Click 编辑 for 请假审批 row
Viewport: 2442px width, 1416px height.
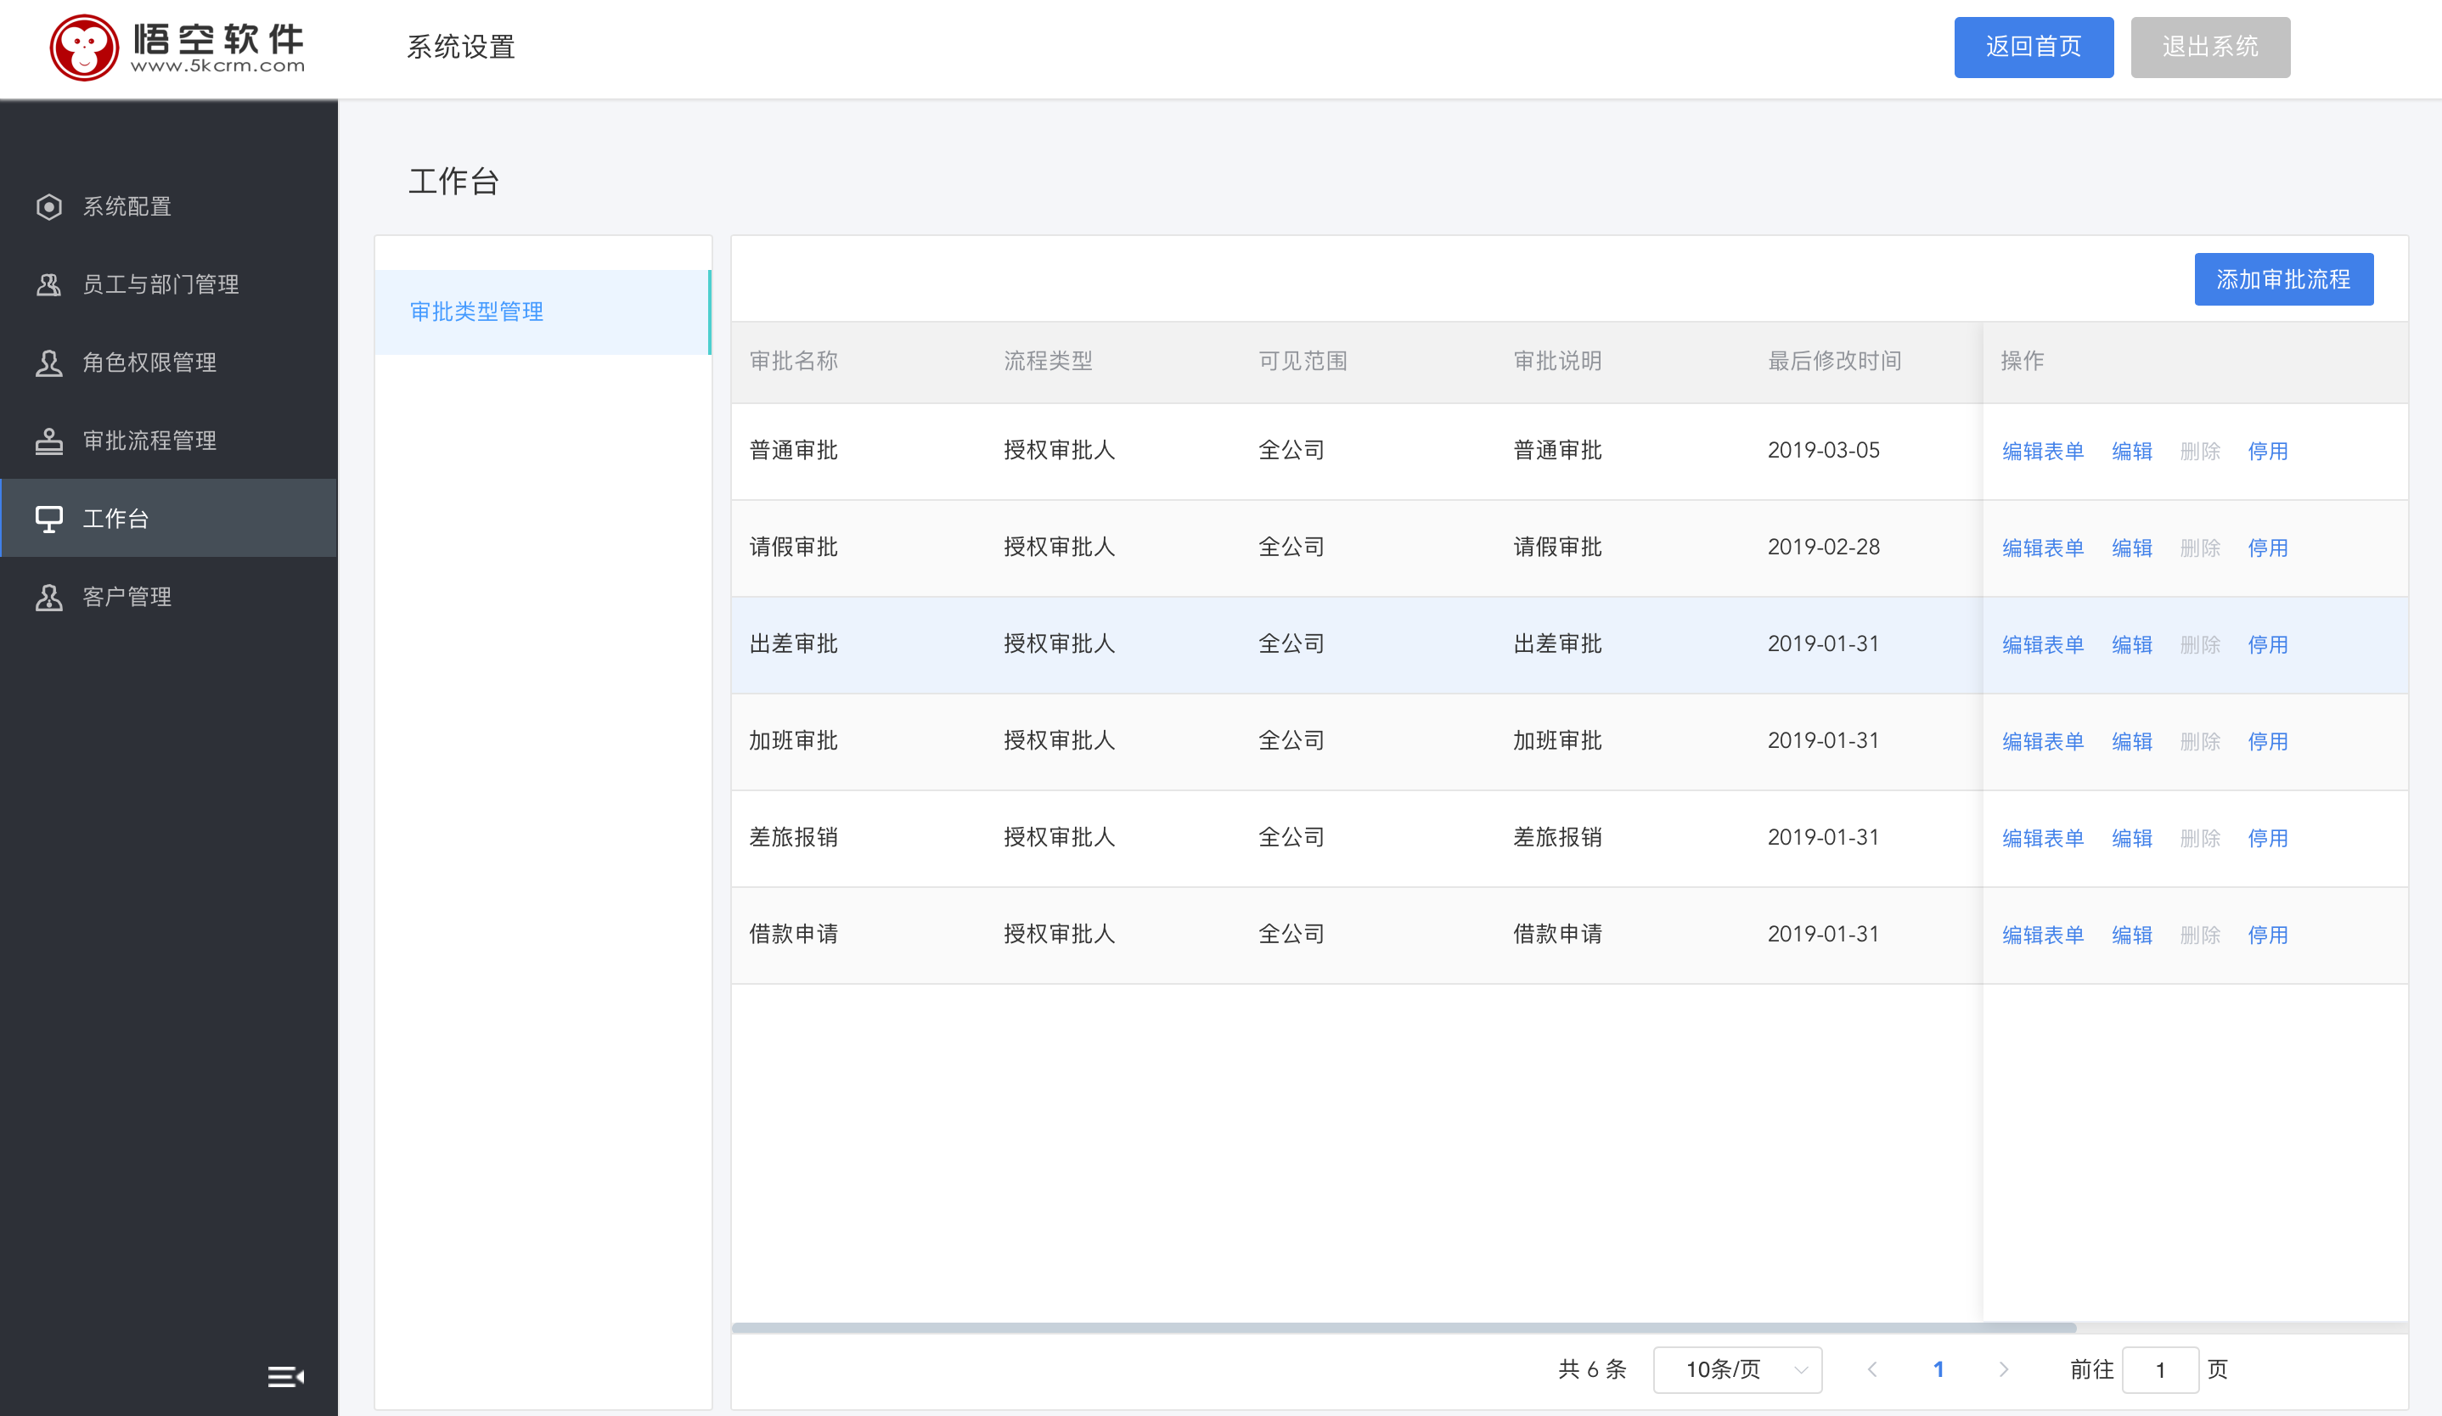2132,548
